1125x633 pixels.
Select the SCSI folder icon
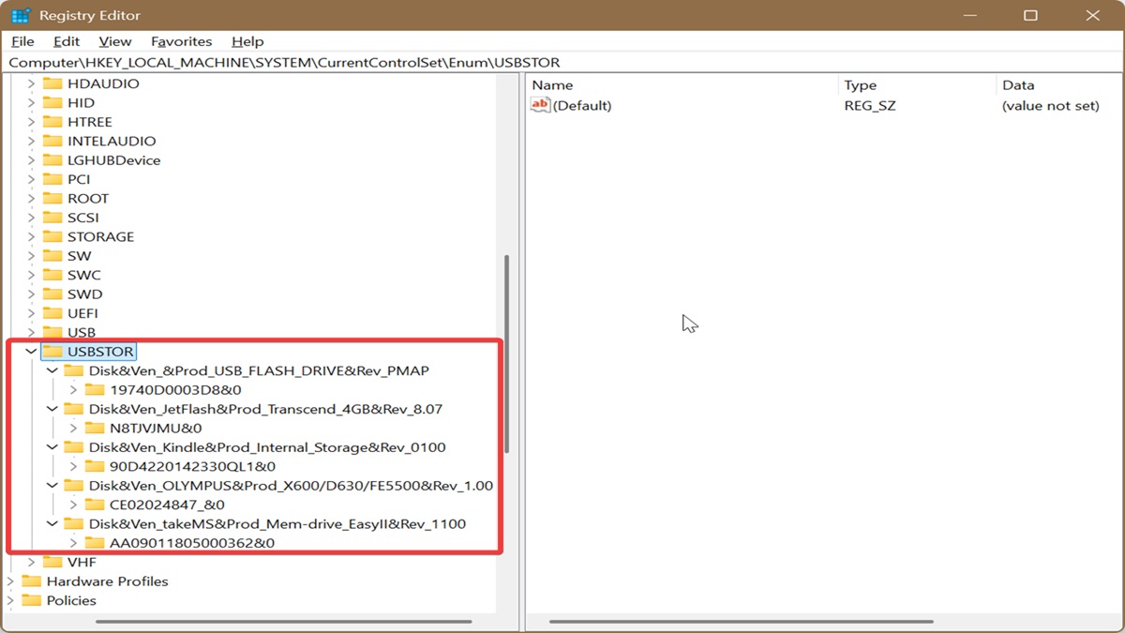(x=52, y=218)
